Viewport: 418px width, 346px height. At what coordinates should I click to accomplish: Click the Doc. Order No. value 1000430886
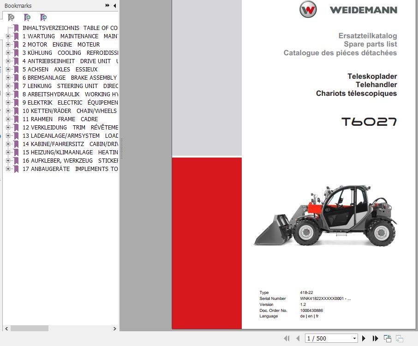tap(311, 311)
